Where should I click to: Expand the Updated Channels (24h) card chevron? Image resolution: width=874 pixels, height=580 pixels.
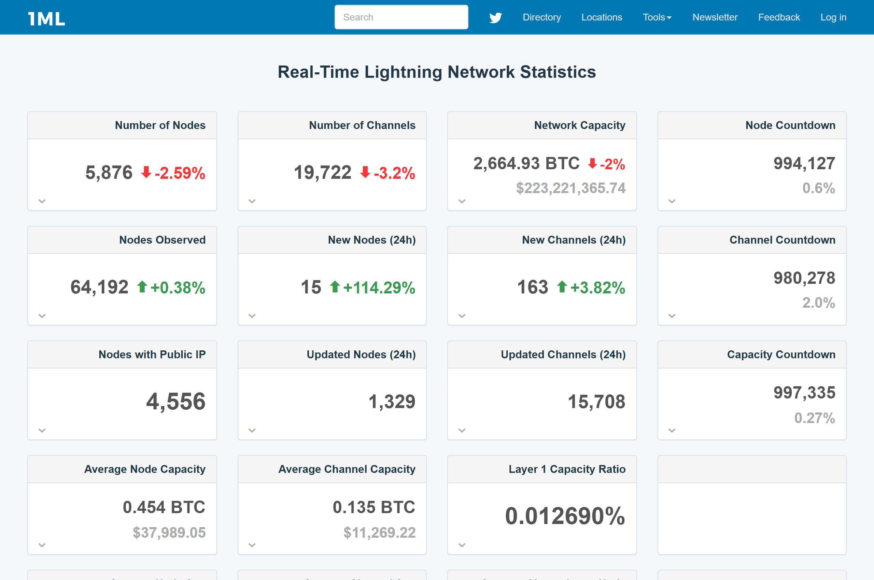coord(462,431)
